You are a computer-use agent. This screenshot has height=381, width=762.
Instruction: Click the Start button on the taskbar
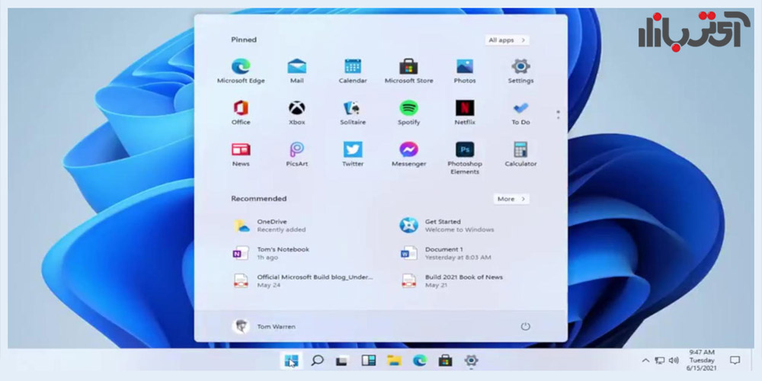290,360
